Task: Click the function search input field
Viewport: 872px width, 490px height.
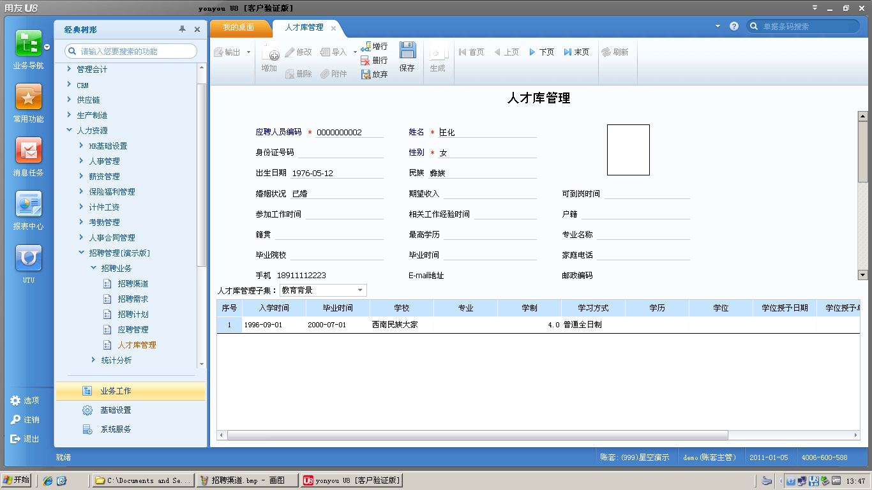Action: point(131,51)
